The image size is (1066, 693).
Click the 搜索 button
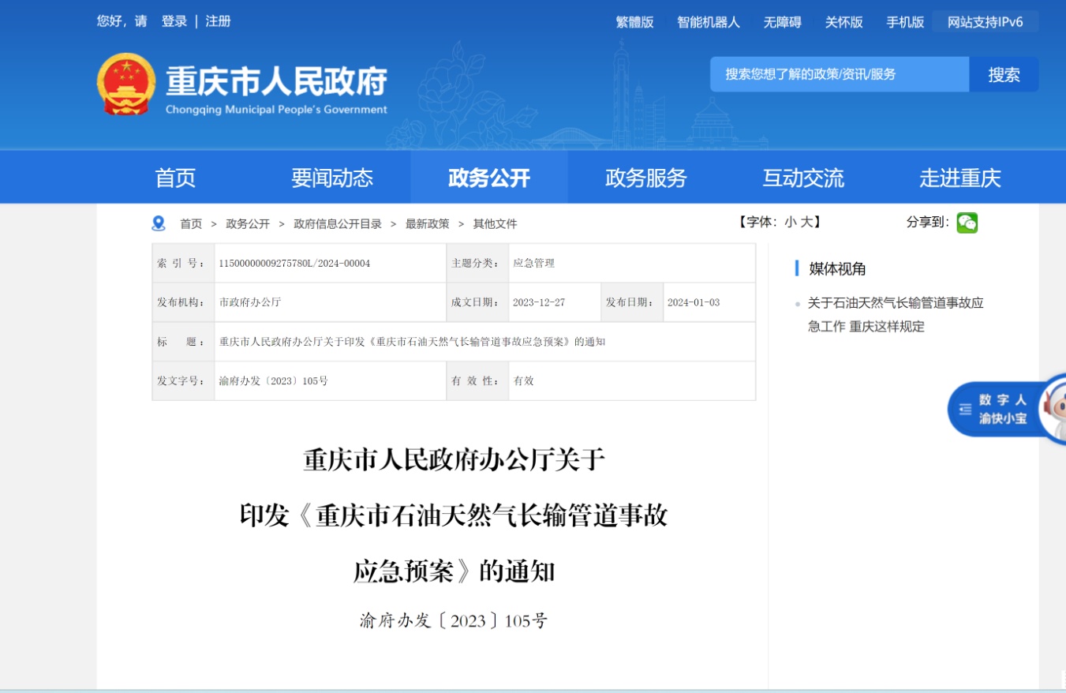pos(1004,75)
